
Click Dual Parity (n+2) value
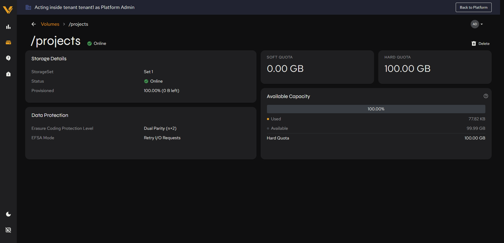[160, 128]
